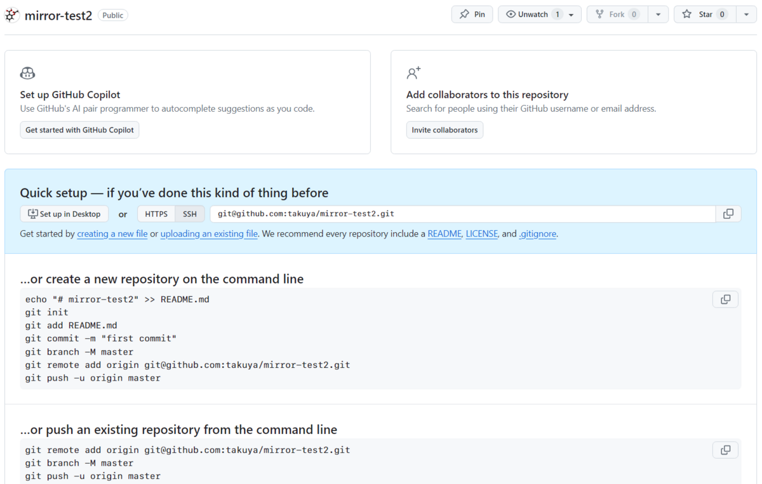Viewport: 762px width, 484px height.
Task: Click the Copilot icon above Set up GitHub Copilot
Action: coord(27,73)
